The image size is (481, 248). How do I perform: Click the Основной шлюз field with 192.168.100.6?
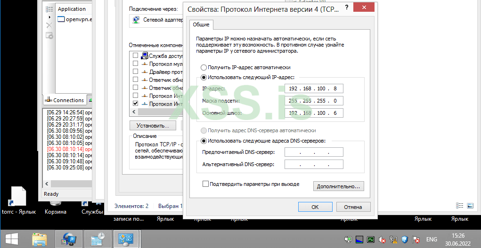point(314,113)
